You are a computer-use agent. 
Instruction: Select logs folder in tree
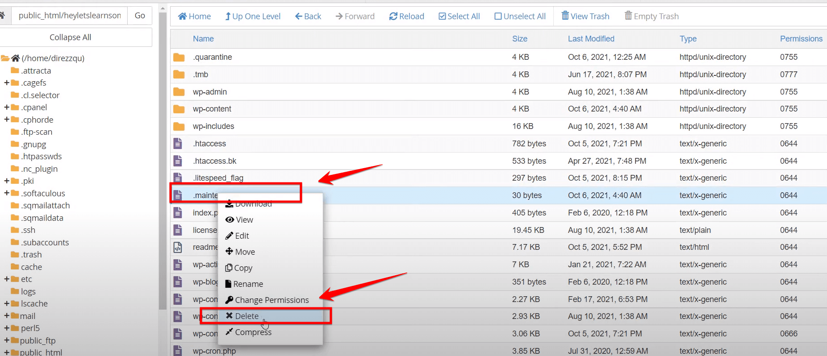(x=28, y=292)
